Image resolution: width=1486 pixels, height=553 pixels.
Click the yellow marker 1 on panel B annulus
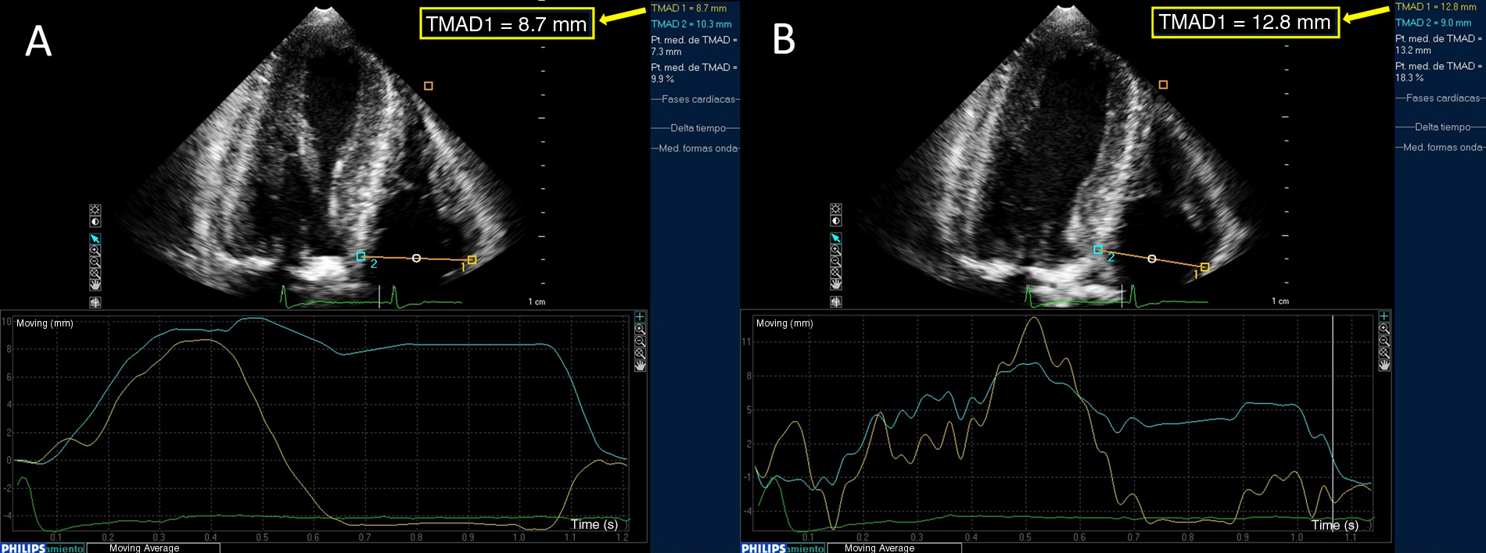tap(1204, 267)
